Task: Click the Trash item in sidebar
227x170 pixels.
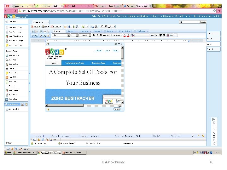Action: (x=9, y=143)
